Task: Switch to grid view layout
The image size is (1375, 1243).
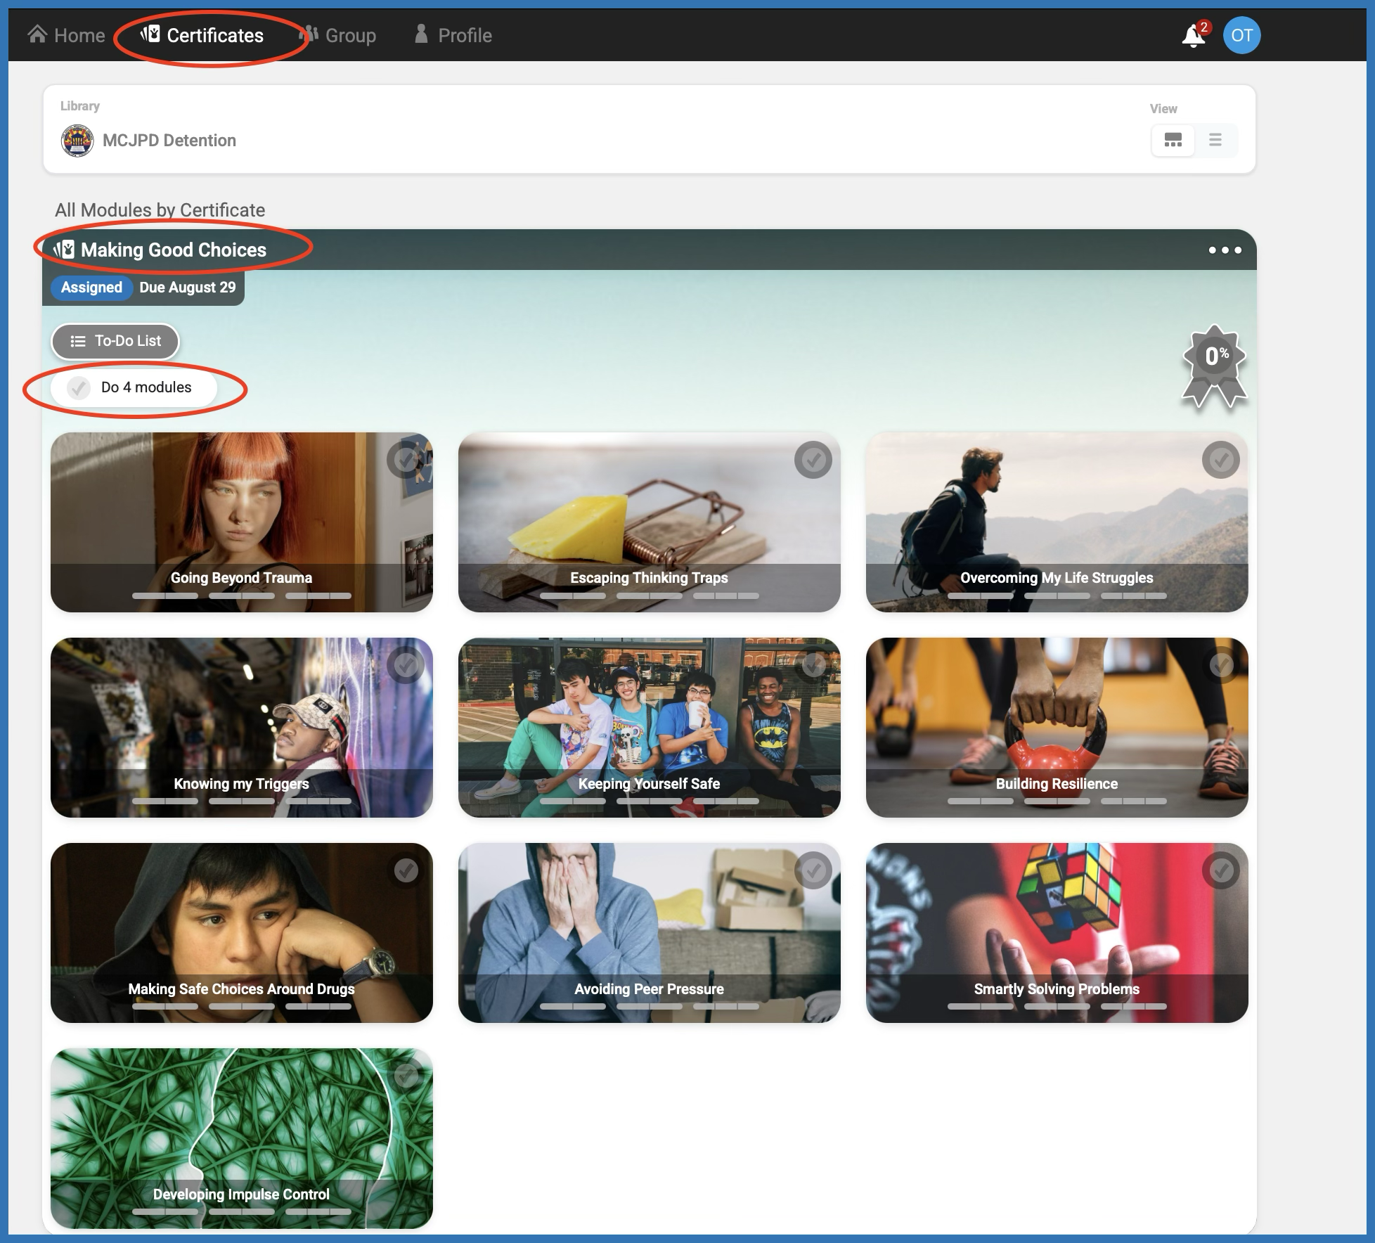Action: tap(1173, 140)
